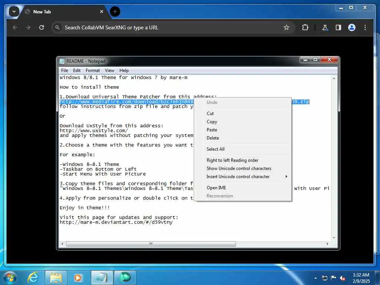This screenshot has height=285, width=380.
Task: Open the Notepad View menu
Action: pos(109,71)
